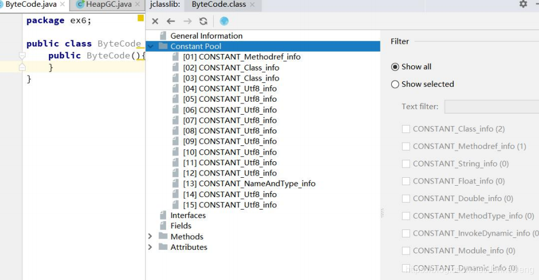Image resolution: width=539 pixels, height=280 pixels.
Task: Go back with the left arrow icon
Action: pos(171,22)
